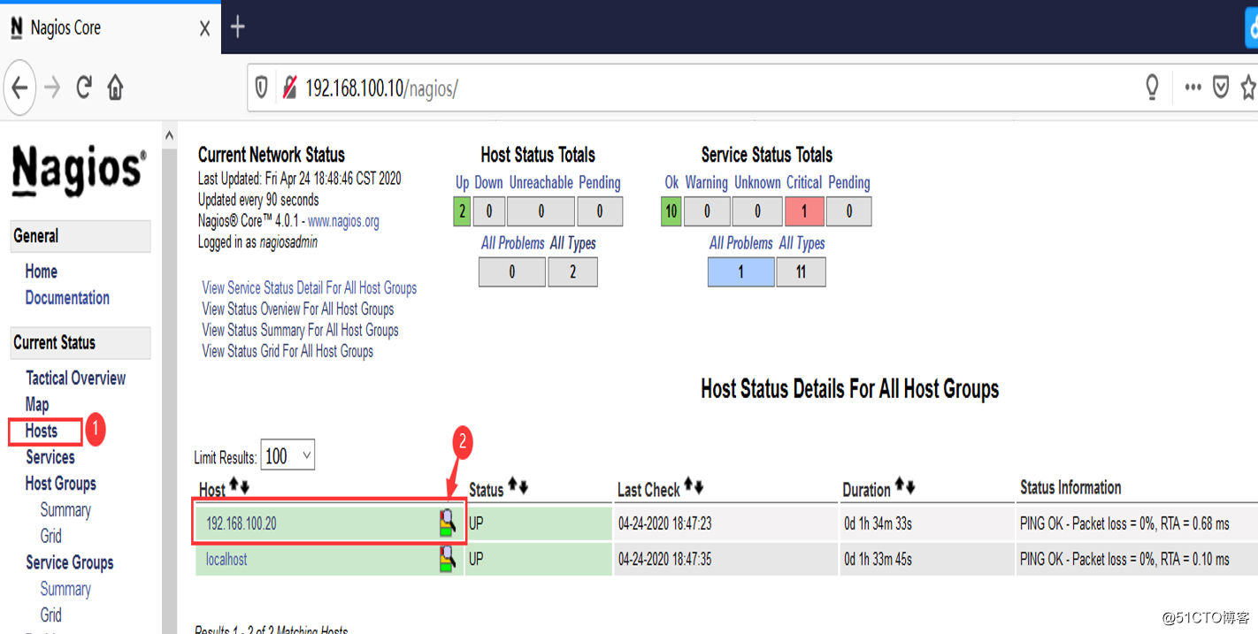Open host link 192.168.100.20

[242, 523]
